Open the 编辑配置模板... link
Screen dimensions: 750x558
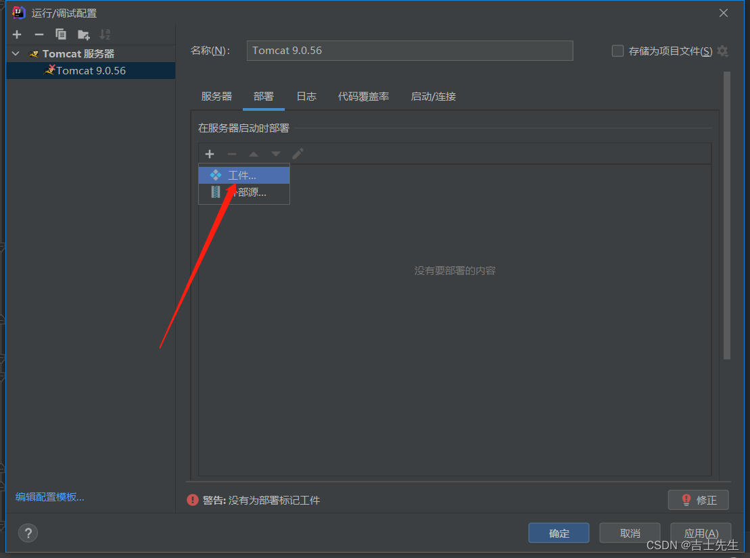(50, 497)
